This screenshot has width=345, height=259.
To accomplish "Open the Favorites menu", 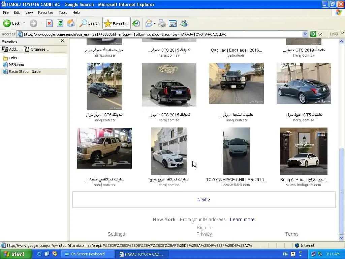I will [x=46, y=12].
